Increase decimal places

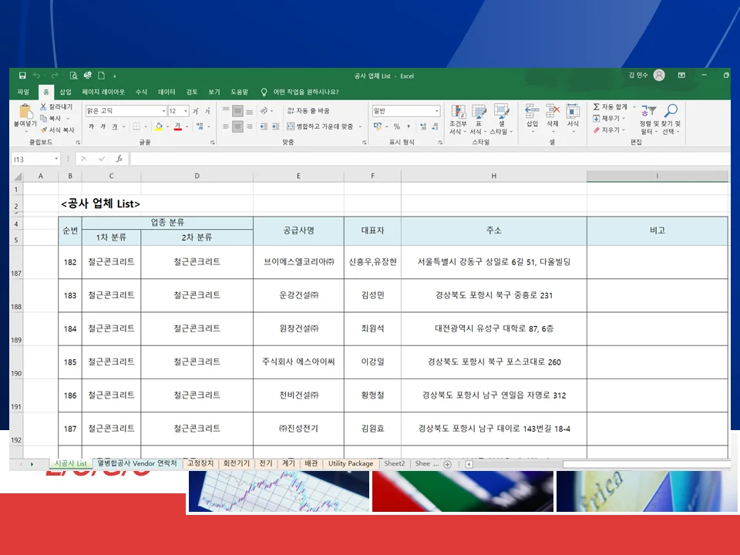click(423, 126)
